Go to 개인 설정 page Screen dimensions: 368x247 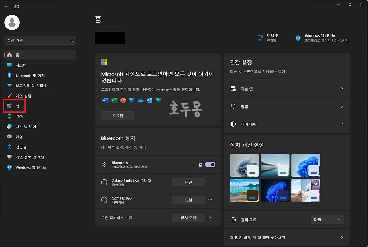tap(40, 96)
